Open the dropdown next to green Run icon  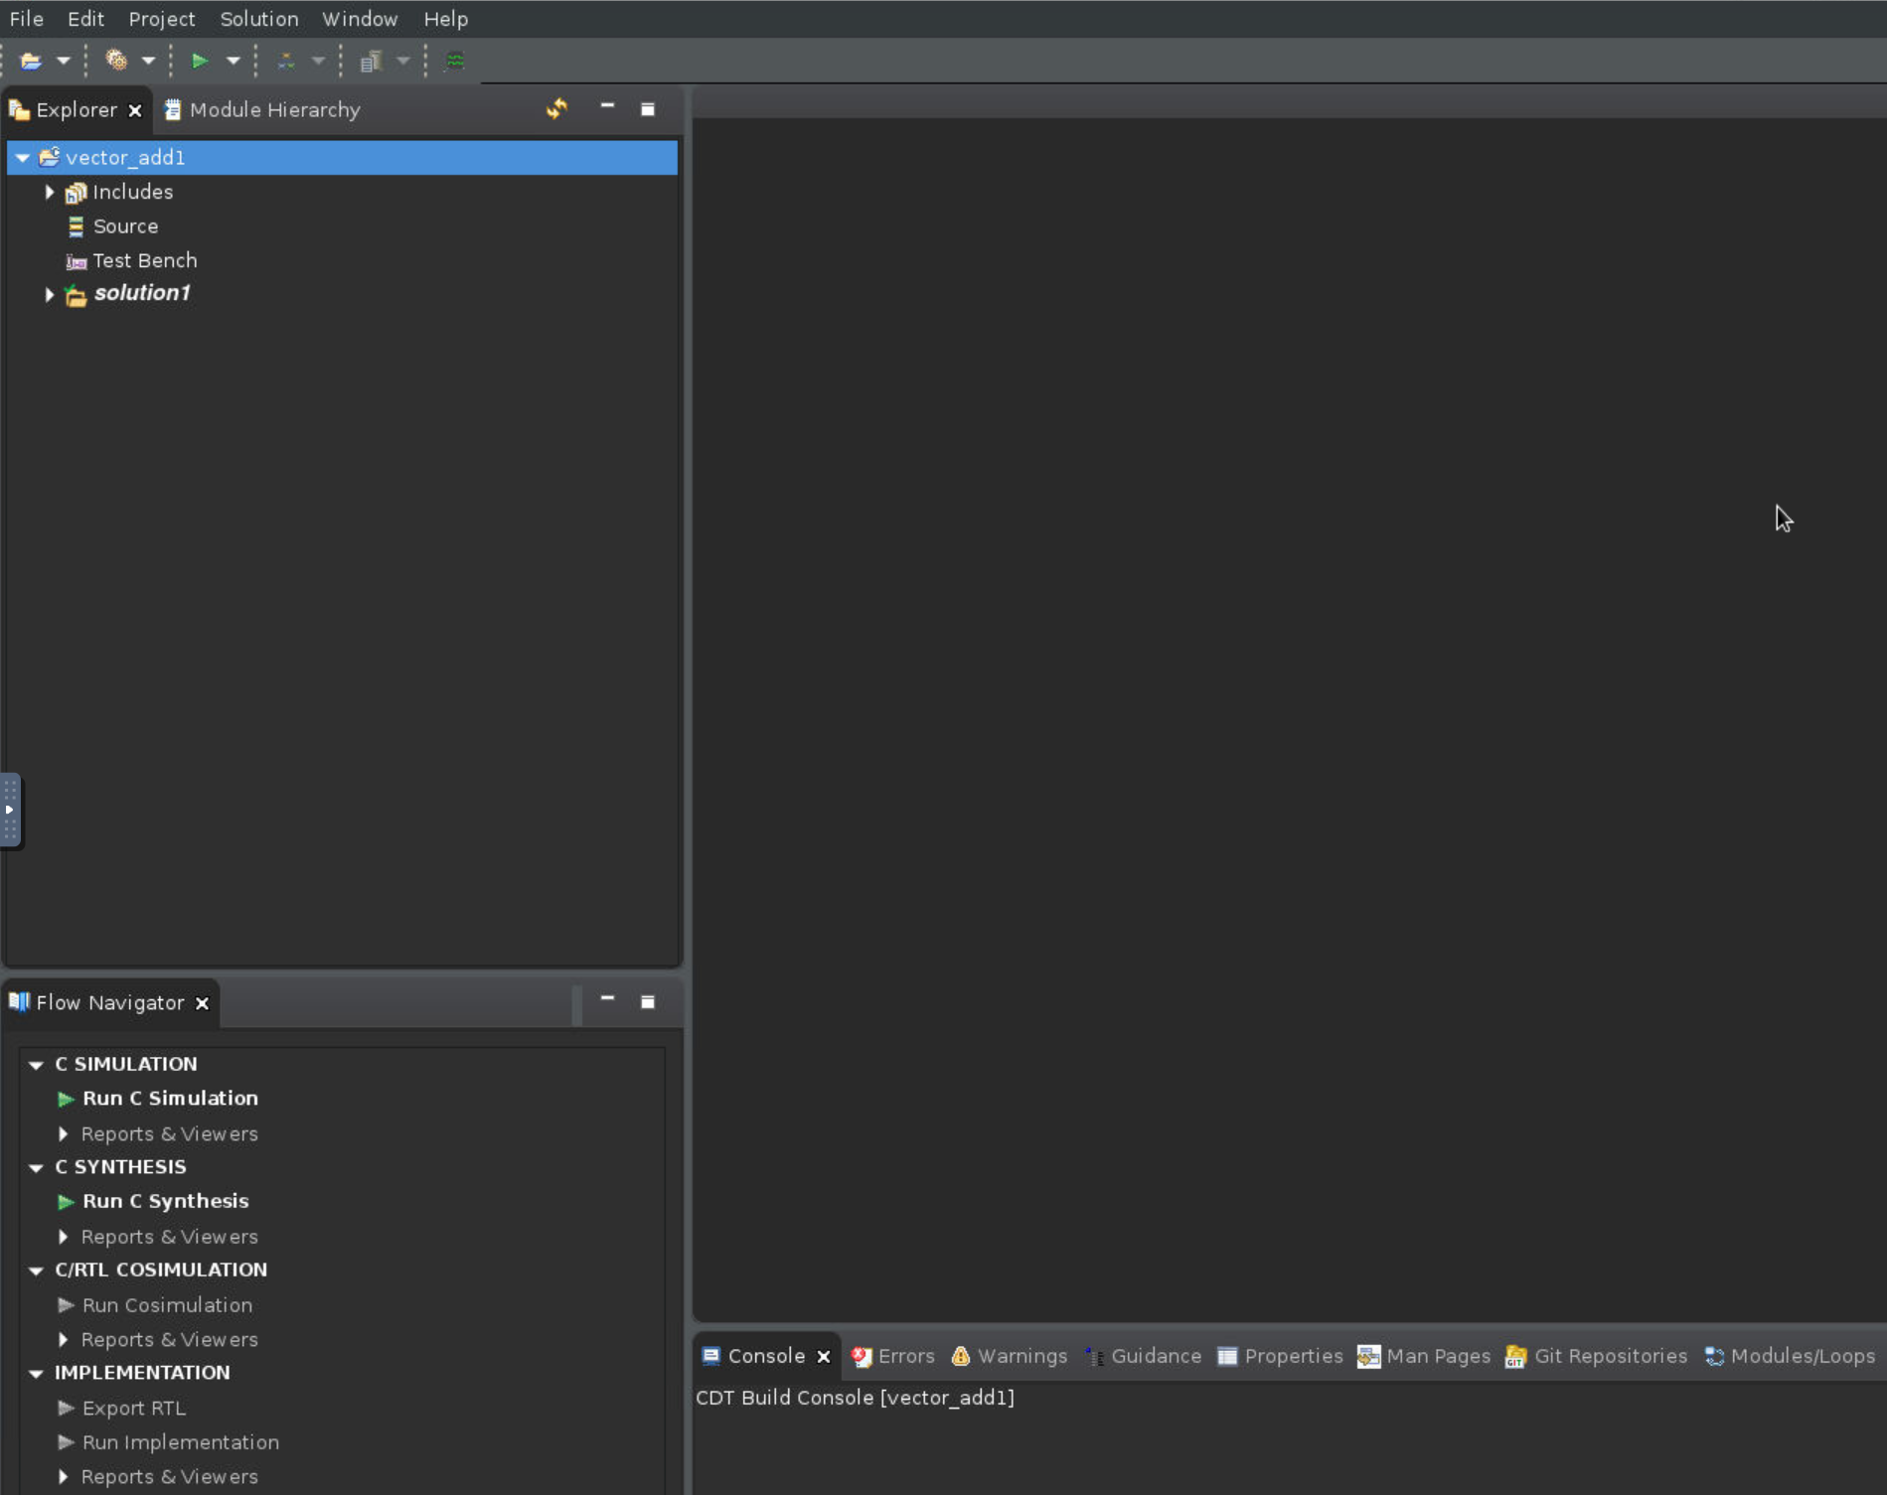[x=234, y=61]
